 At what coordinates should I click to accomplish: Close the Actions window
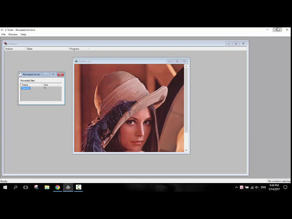243,44
